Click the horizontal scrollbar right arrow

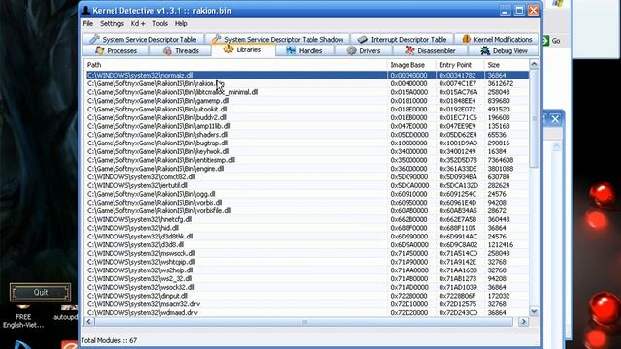523,321
